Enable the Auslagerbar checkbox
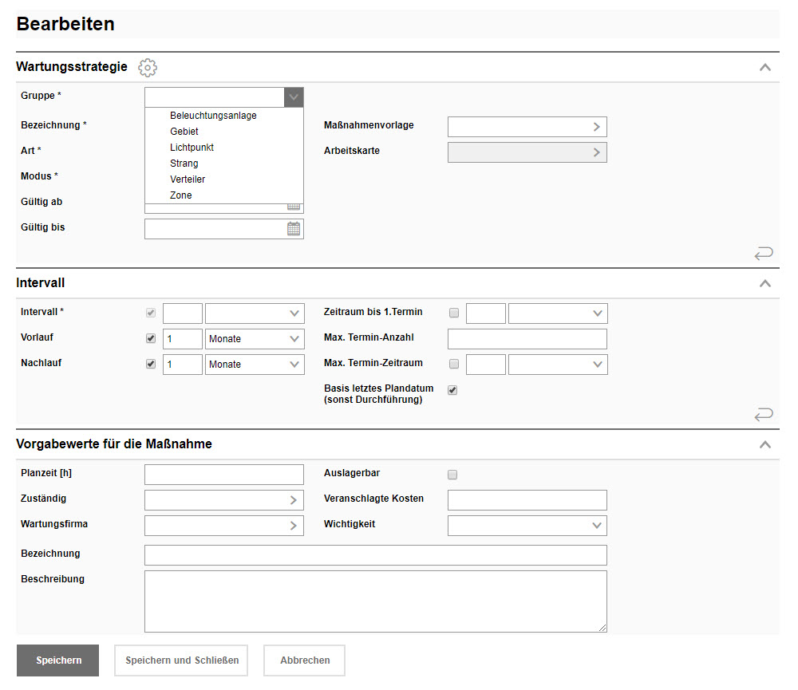Screen dimensions: 798x690 click(452, 475)
